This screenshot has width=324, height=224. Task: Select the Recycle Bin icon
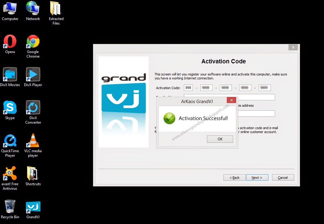(10, 209)
